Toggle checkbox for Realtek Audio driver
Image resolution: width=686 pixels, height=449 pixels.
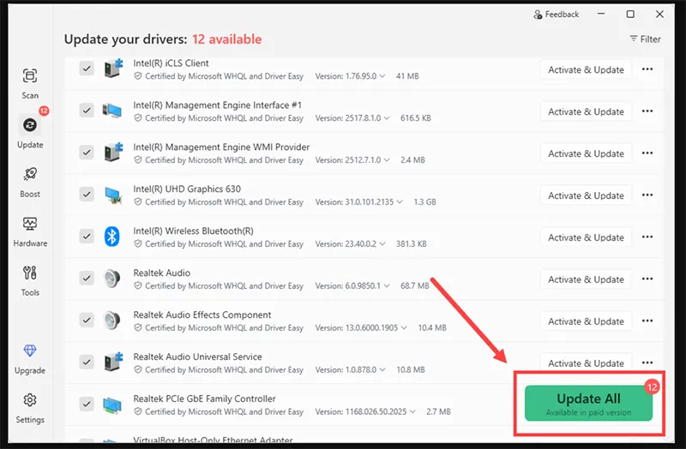tap(87, 278)
